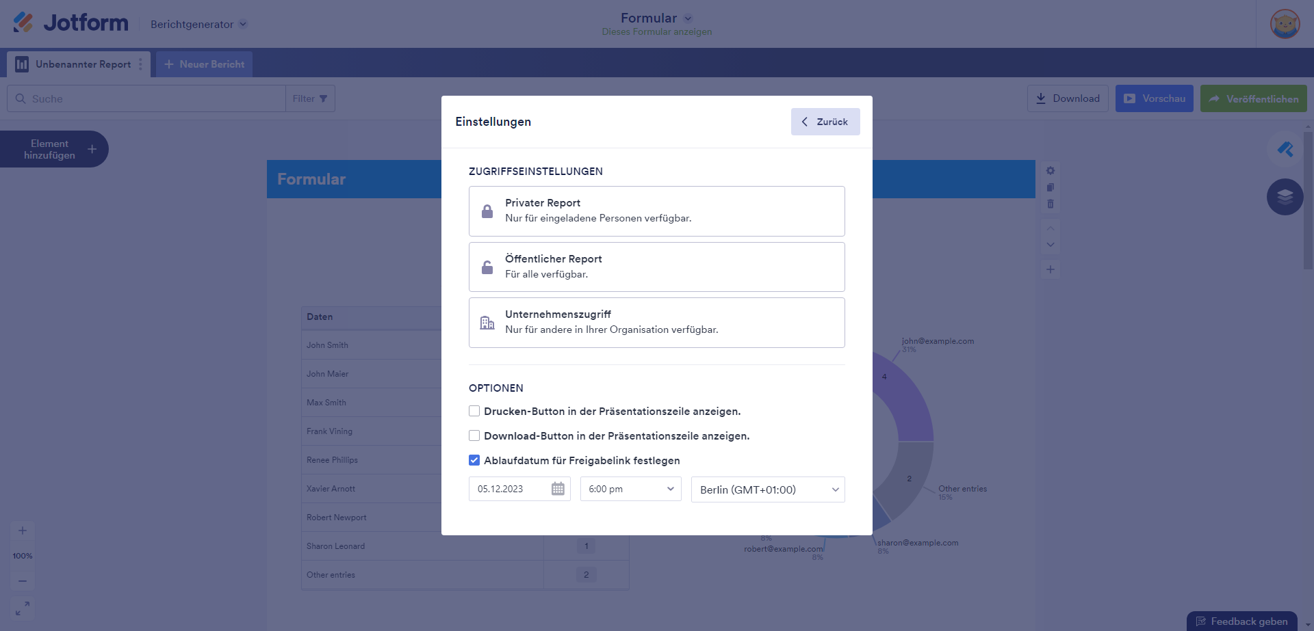Click the Suche search field
The height and width of the screenshot is (631, 1314).
click(x=146, y=98)
